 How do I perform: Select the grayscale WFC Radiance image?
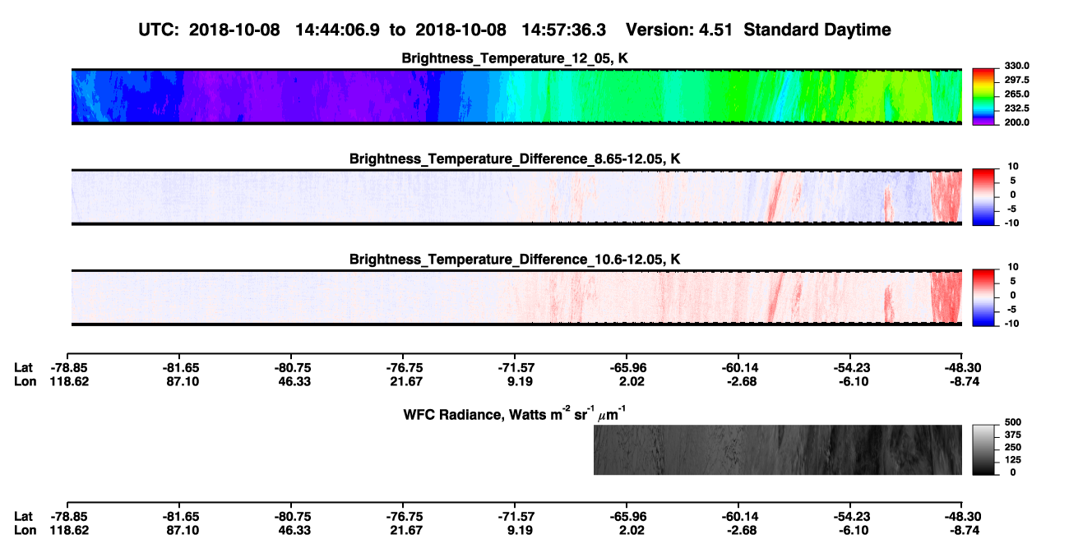click(x=778, y=449)
